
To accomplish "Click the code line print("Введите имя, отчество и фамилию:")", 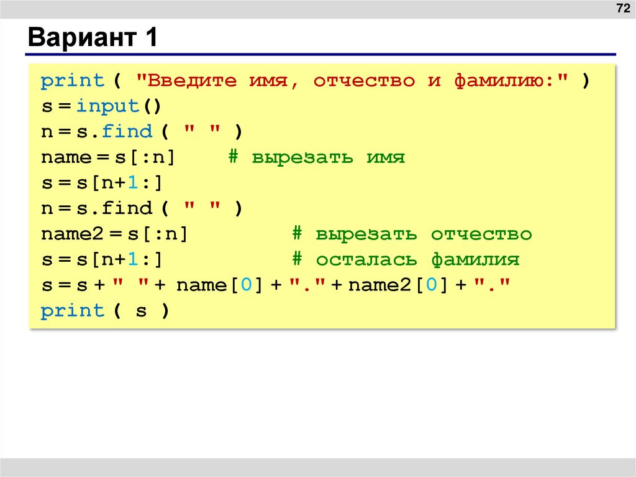I will tap(315, 80).
